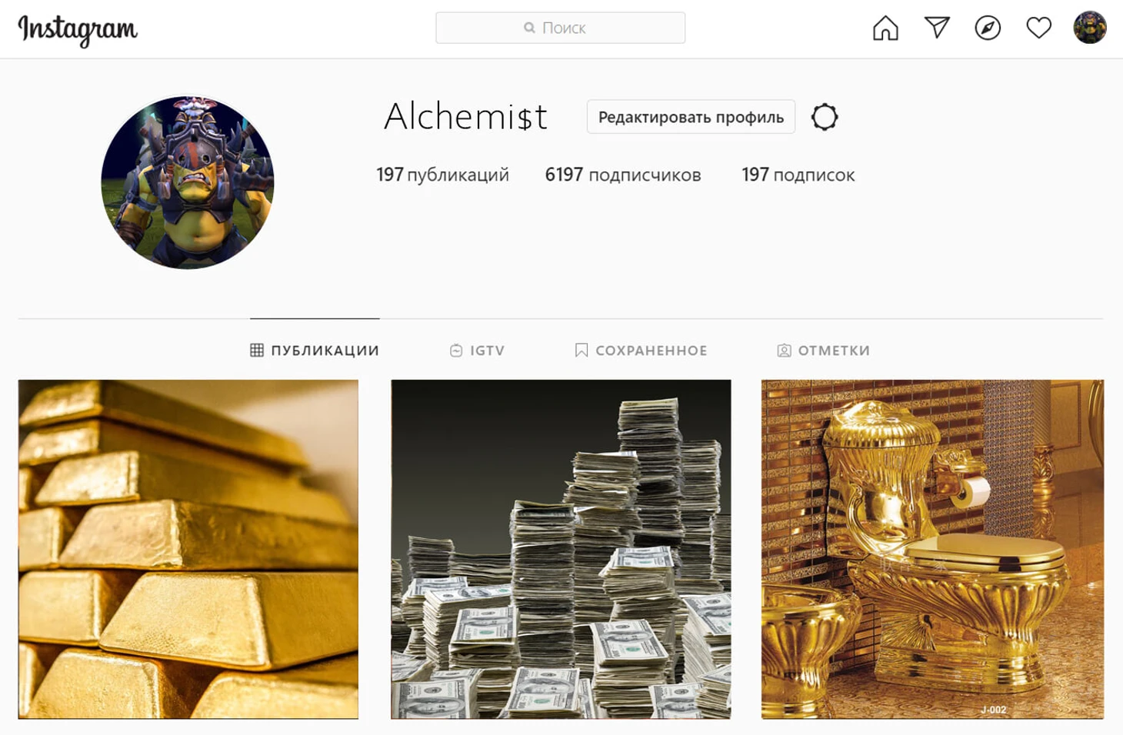
Task: Open the golden toilet post
Action: (932, 549)
